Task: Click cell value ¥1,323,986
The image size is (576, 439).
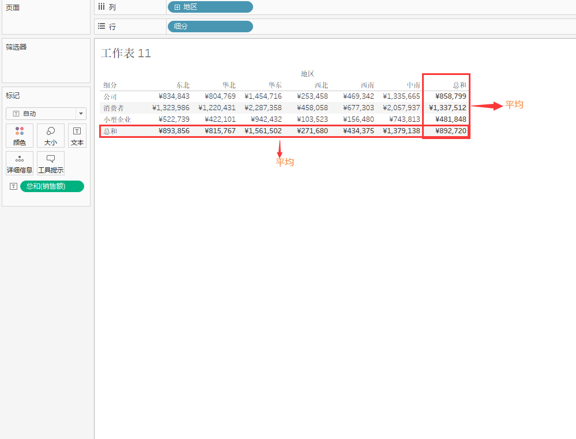Action: (171, 108)
